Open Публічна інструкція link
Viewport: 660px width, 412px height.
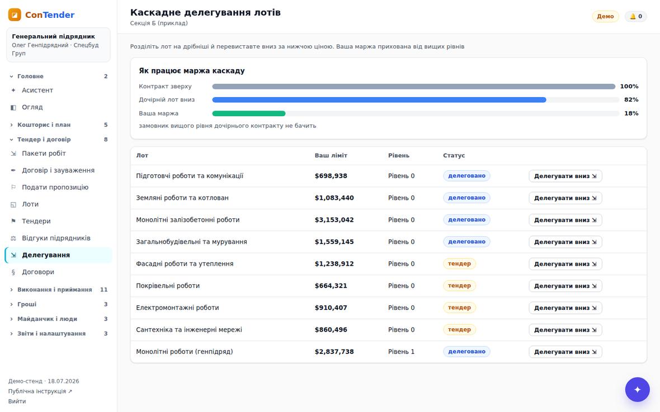coord(40,391)
